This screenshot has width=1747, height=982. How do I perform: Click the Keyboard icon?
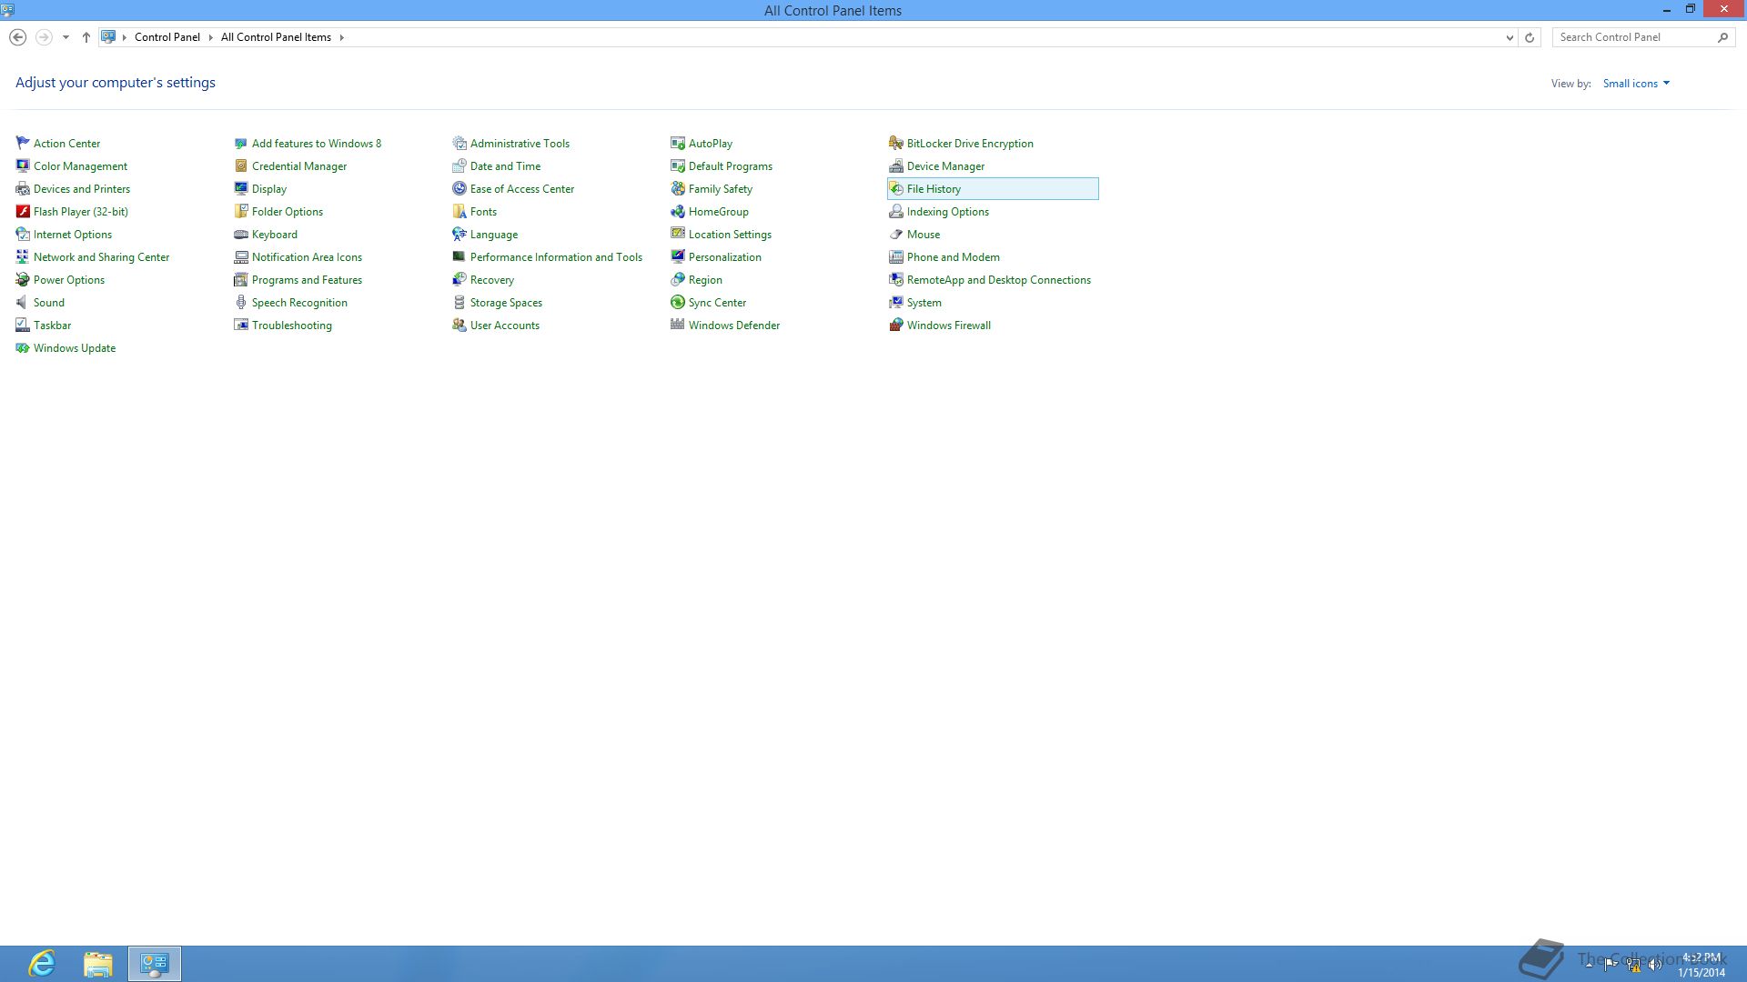[x=241, y=234]
